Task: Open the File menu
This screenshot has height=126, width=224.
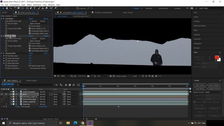Action: click(2, 5)
